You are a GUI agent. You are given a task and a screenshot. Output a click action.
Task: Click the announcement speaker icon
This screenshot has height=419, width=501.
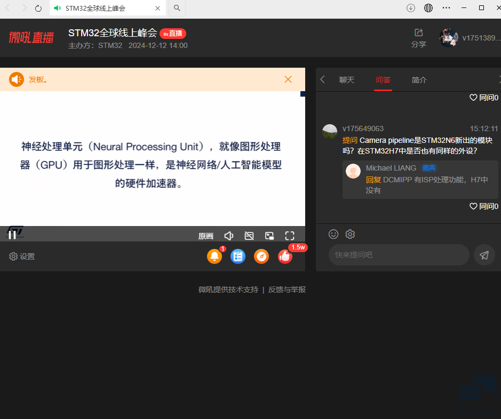17,79
